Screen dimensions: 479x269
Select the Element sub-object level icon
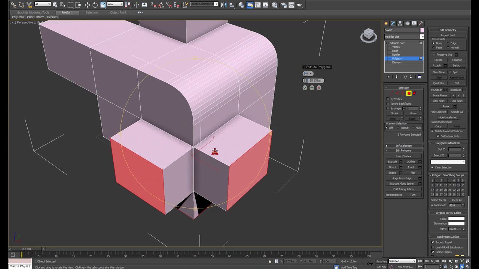[414, 93]
